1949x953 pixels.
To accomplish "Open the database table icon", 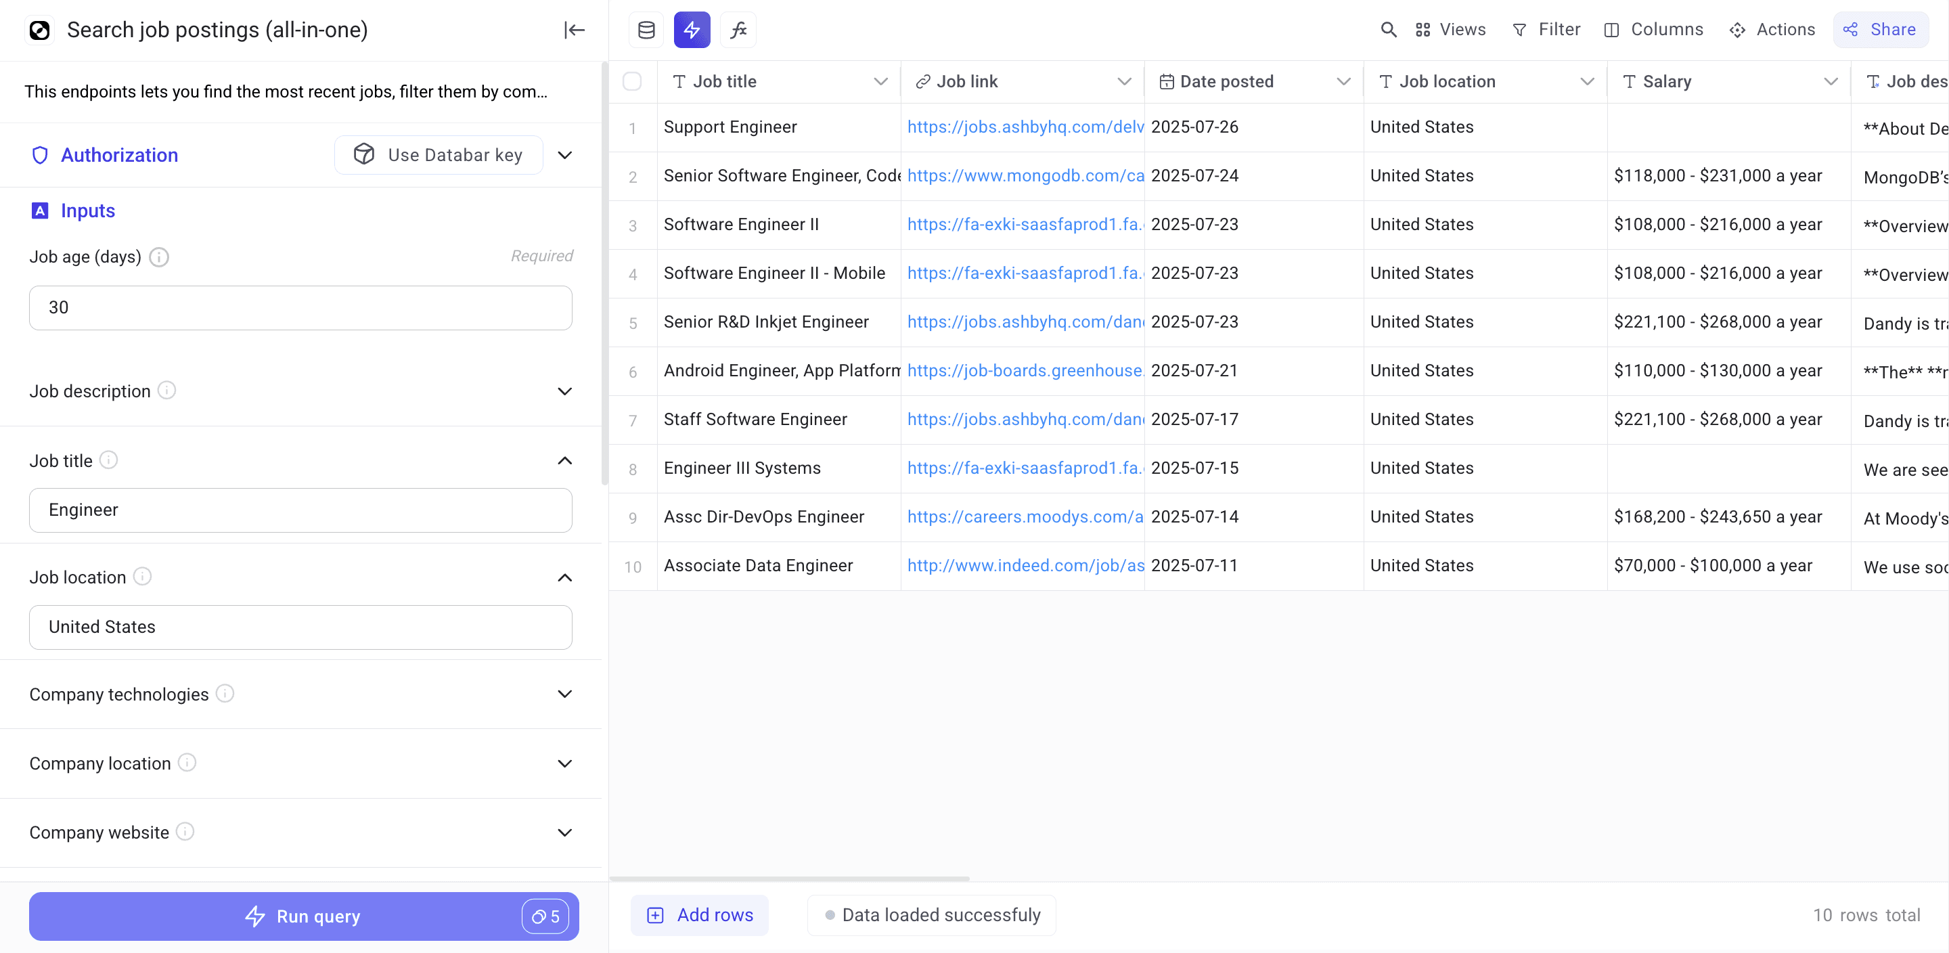I will [x=646, y=30].
